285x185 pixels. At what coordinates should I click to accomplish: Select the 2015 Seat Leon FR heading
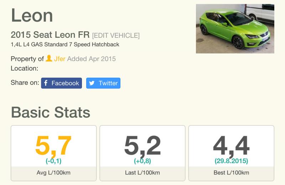coord(50,35)
